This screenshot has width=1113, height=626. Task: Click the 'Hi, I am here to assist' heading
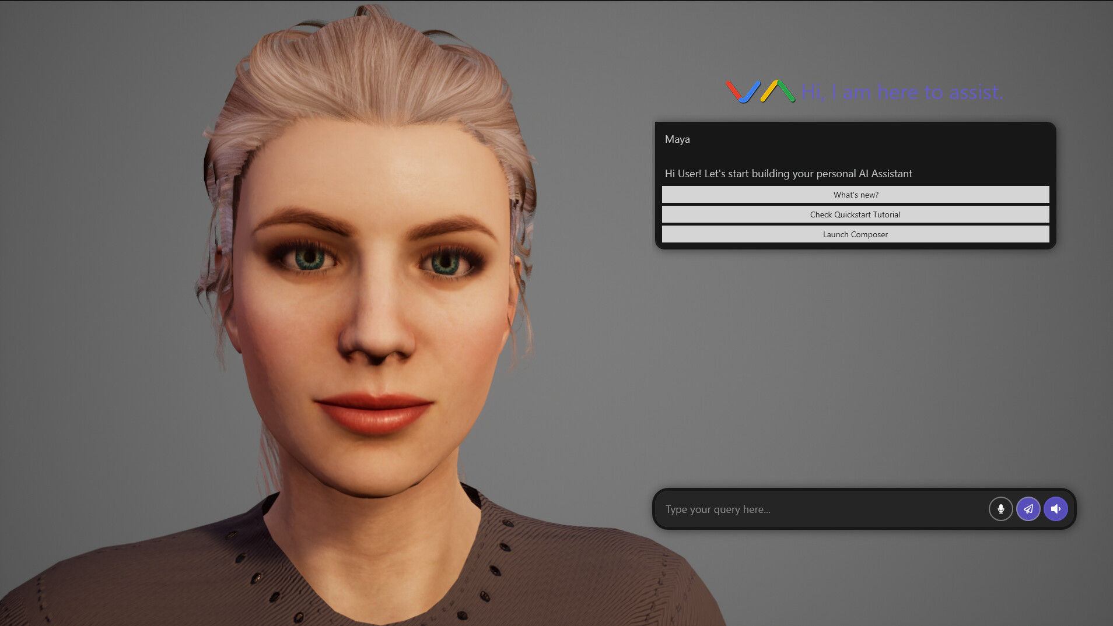(902, 92)
